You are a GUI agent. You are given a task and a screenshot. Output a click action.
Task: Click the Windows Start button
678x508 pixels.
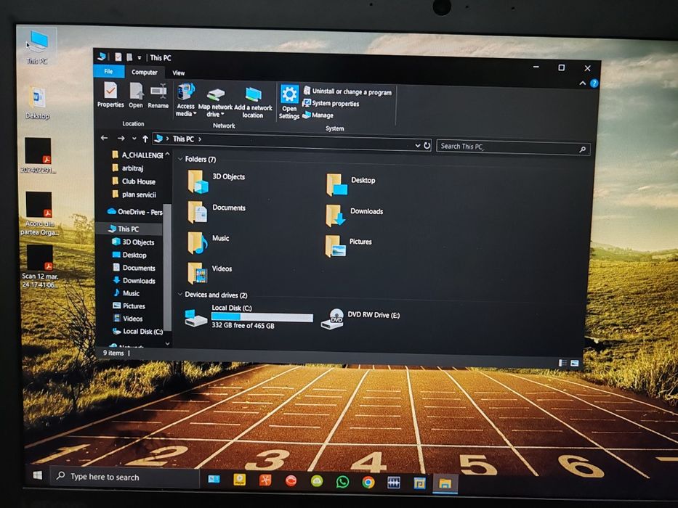point(38,475)
